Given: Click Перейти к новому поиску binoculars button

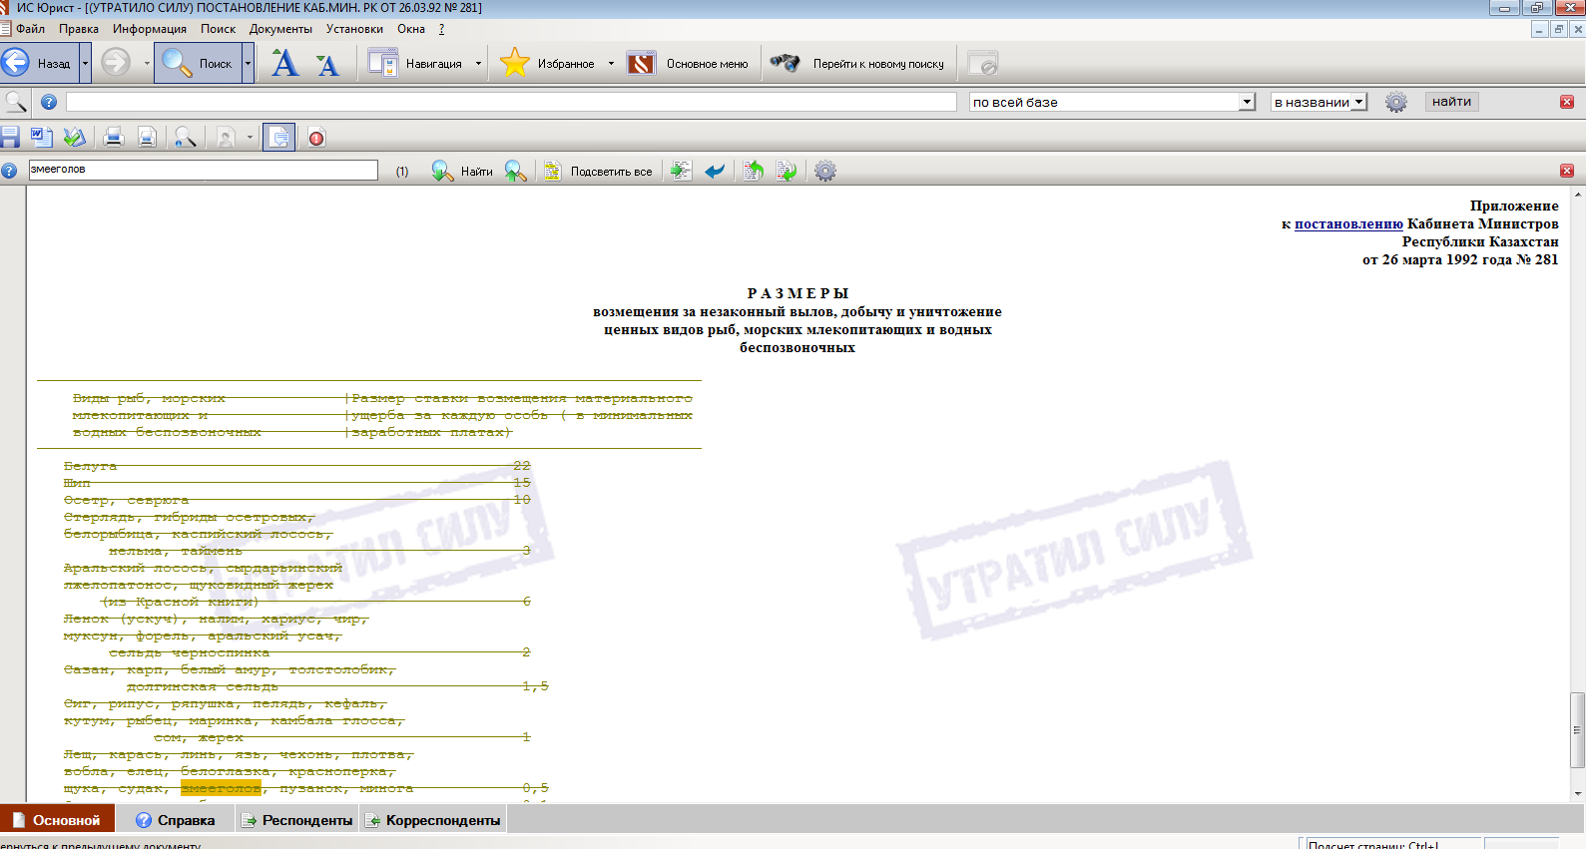Looking at the screenshot, I should pos(857,63).
